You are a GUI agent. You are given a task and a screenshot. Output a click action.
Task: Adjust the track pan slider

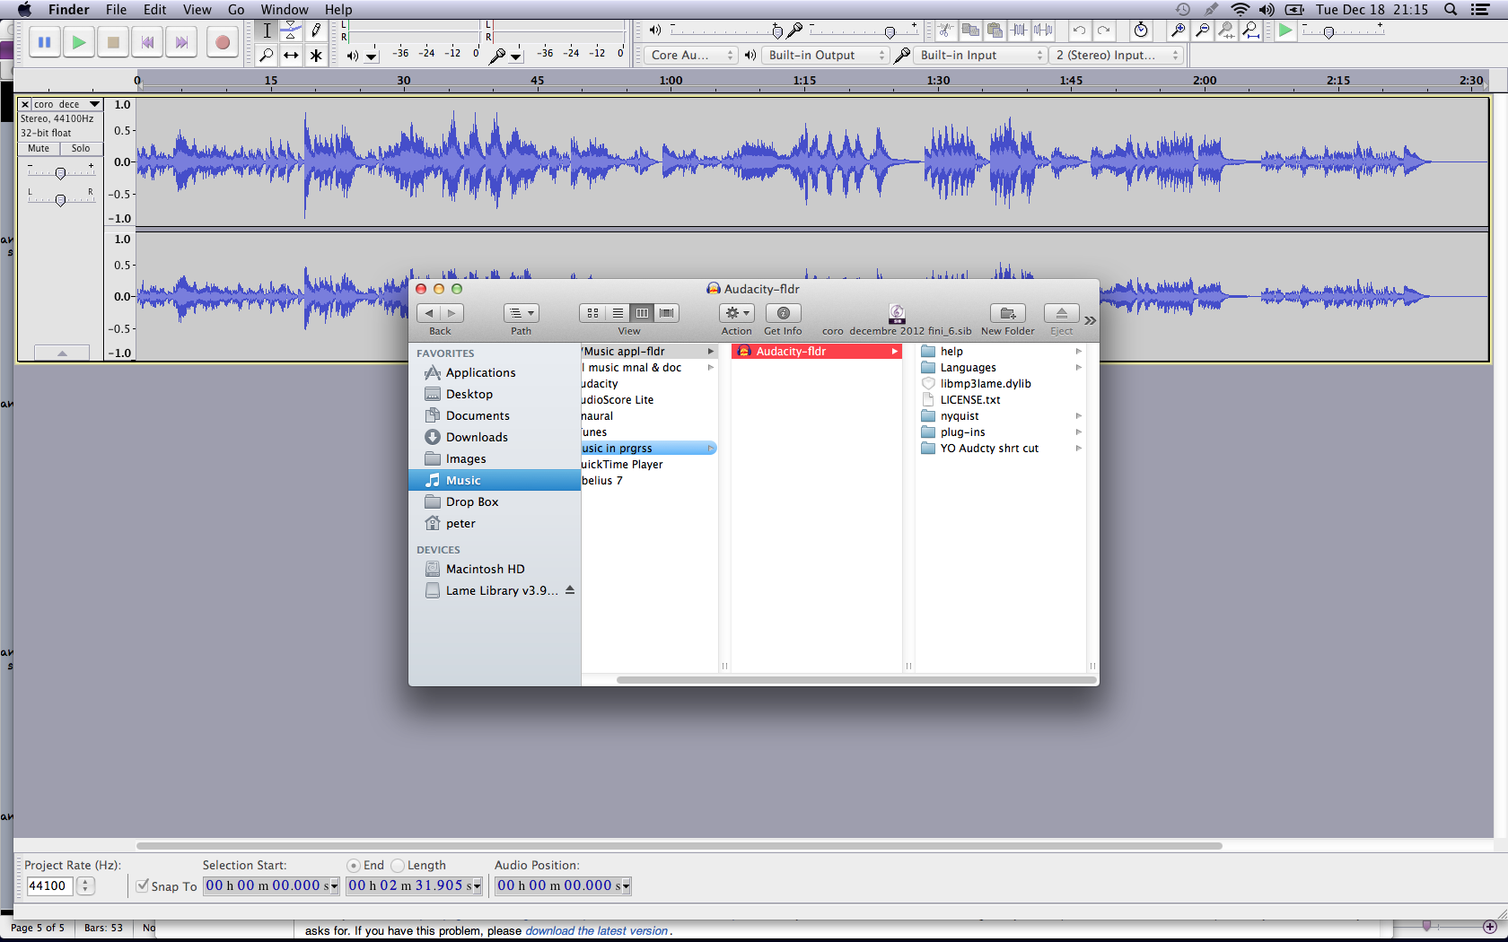pyautogui.click(x=60, y=200)
